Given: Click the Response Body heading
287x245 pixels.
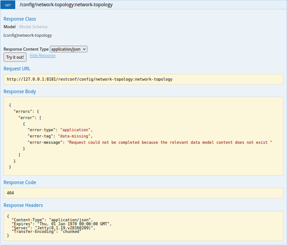Looking at the screenshot, I should click(20, 91).
